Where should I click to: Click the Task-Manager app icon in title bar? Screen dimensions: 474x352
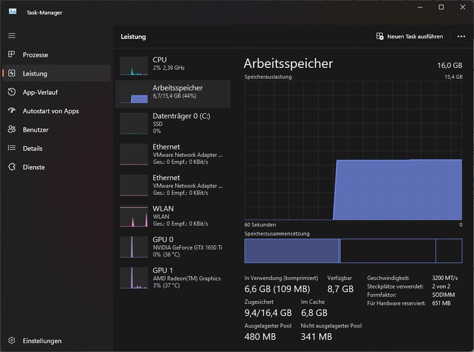point(12,12)
